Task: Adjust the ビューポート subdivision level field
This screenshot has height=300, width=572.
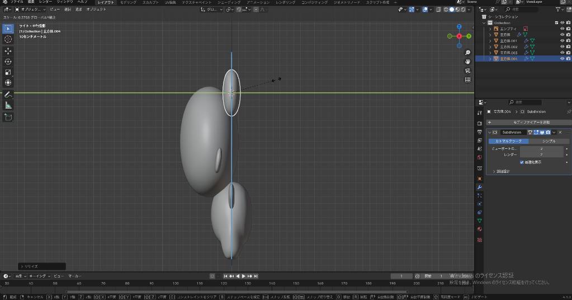Action: (541, 149)
